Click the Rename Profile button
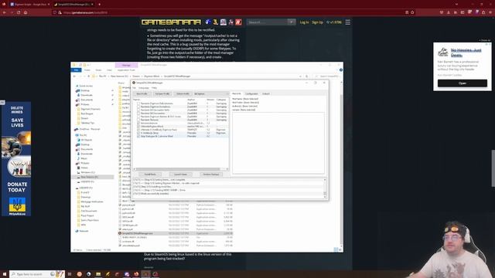This screenshot has width=495, height=278. click(162, 93)
